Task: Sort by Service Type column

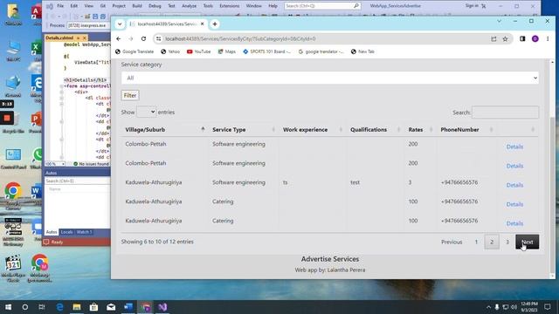Action: pyautogui.click(x=243, y=130)
